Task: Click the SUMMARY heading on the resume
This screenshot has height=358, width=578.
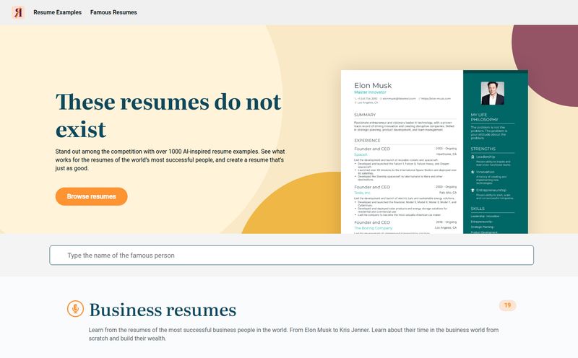Action: [365, 115]
